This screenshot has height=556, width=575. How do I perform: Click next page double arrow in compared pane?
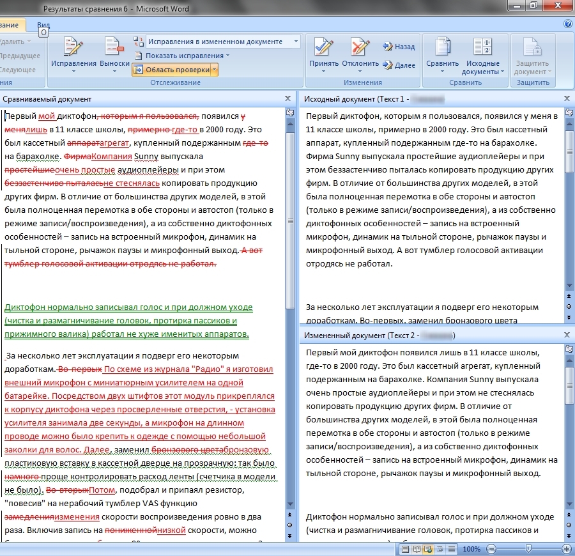coord(289,536)
